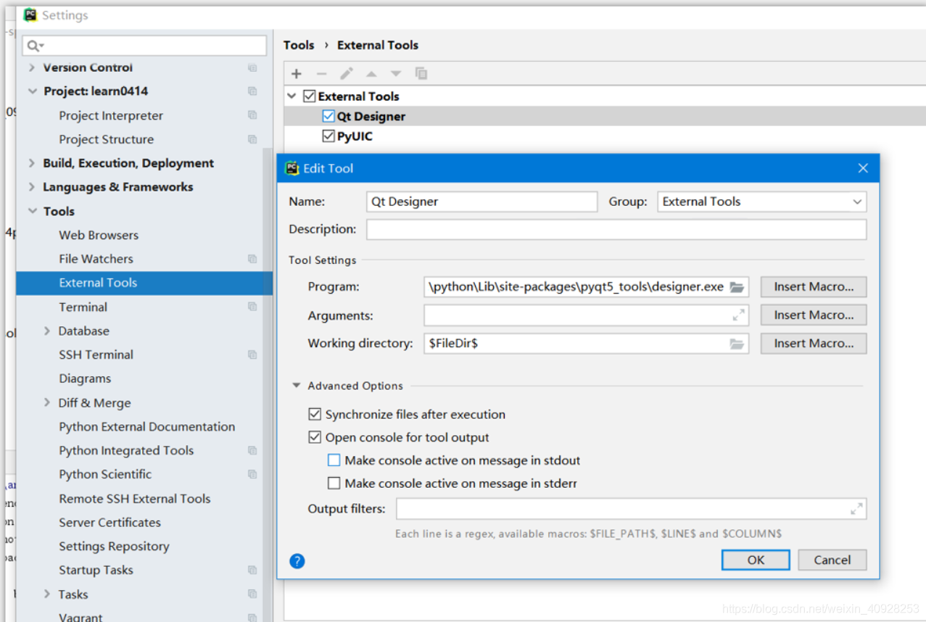Confirm Edit Tool dialog with OK
926x622 pixels.
pyautogui.click(x=756, y=560)
